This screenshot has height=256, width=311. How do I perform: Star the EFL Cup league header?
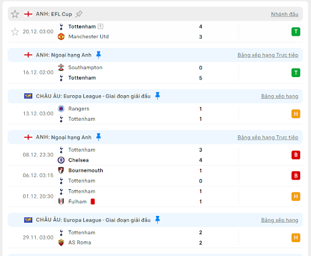click(x=15, y=14)
